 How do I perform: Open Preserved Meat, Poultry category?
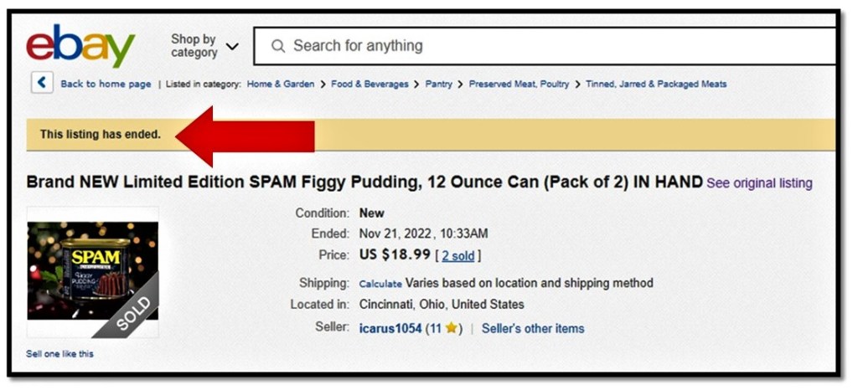(519, 84)
